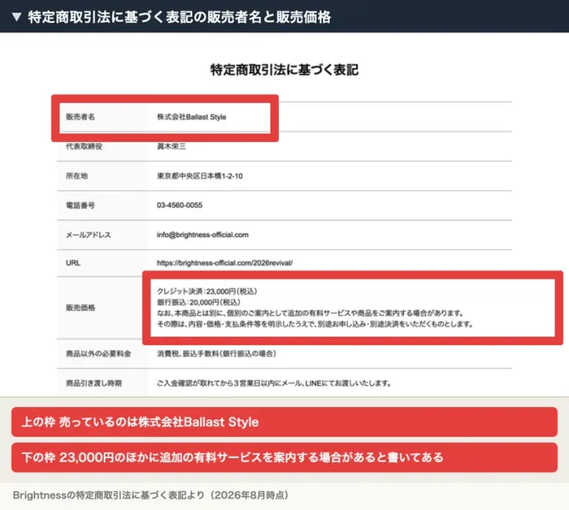Click the 電話番号 label
569x510 pixels.
pyautogui.click(x=80, y=206)
